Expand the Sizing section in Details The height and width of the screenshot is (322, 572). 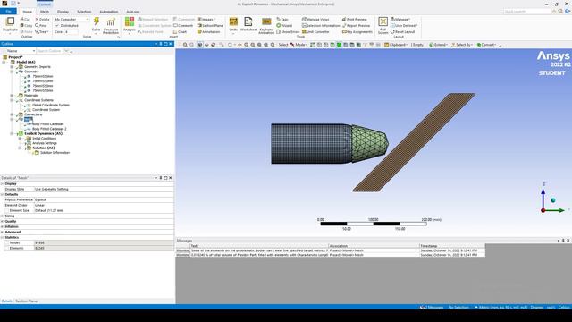pos(2,216)
